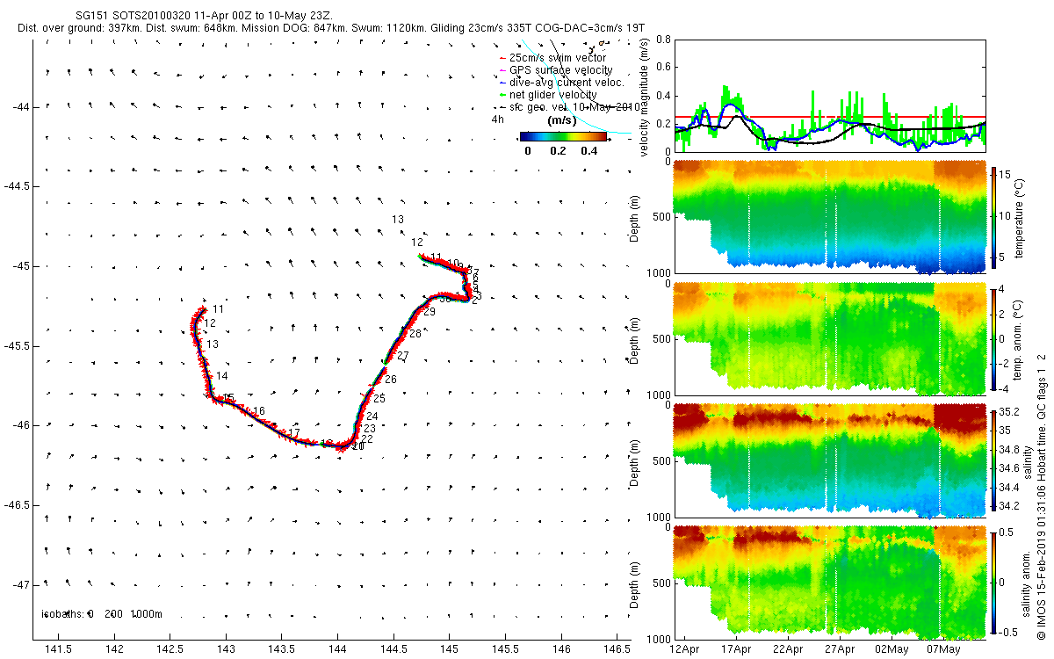Image resolution: width=1054 pixels, height=659 pixels.
Task: Click day label 29 on the glider track
Action: click(430, 312)
